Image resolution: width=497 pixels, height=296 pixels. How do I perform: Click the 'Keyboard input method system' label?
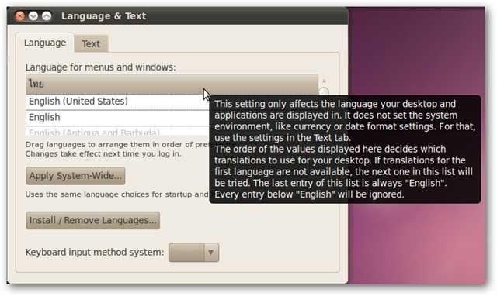[x=95, y=253]
